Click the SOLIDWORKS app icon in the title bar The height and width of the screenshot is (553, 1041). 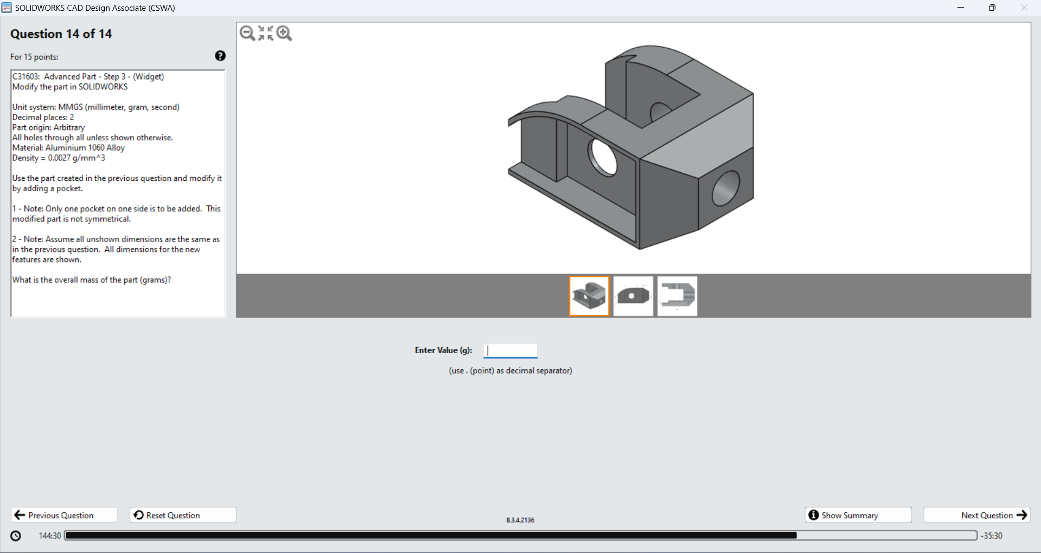7,8
